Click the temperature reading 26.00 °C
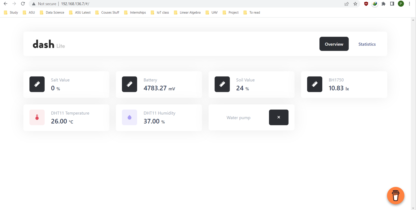This screenshot has width=416, height=210. [x=62, y=121]
